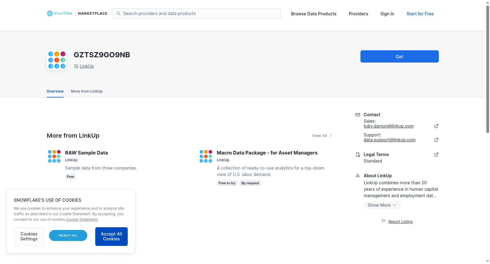490x264 pixels.
Task: Click the scrollbar down arrow
Action: click(488, 261)
